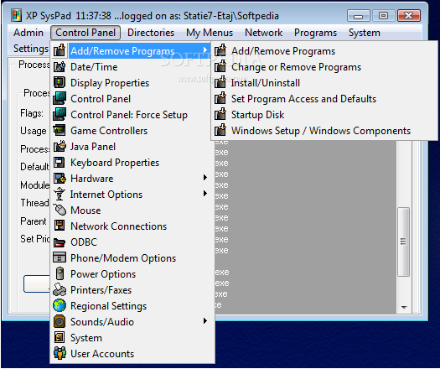Select Keyboard Properties menu entry
Screen dimensions: 440x369
(132, 163)
